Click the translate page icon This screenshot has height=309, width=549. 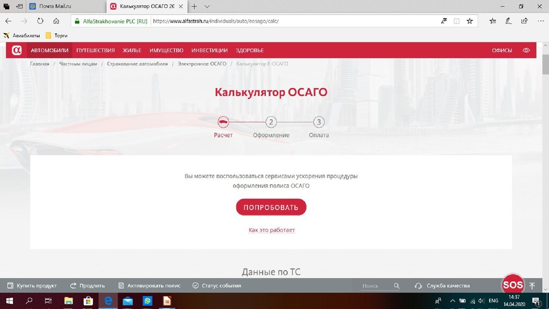click(x=443, y=21)
